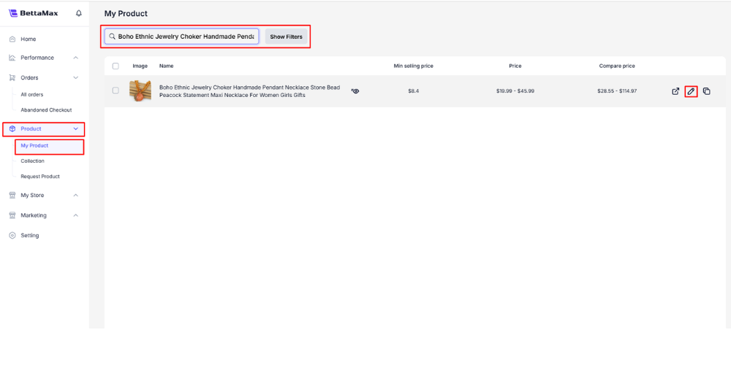
Task: Expand the My Store menu chevron
Action: point(76,196)
